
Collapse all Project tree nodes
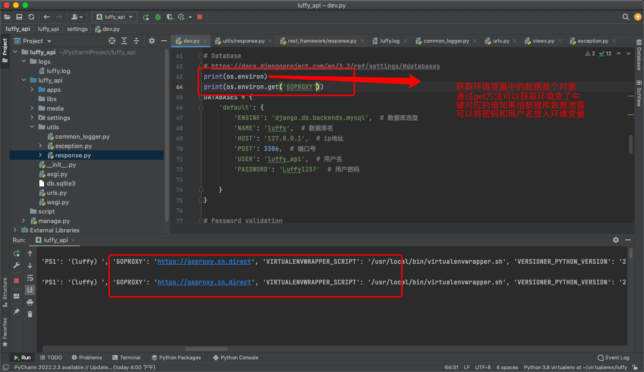pyautogui.click(x=136, y=41)
